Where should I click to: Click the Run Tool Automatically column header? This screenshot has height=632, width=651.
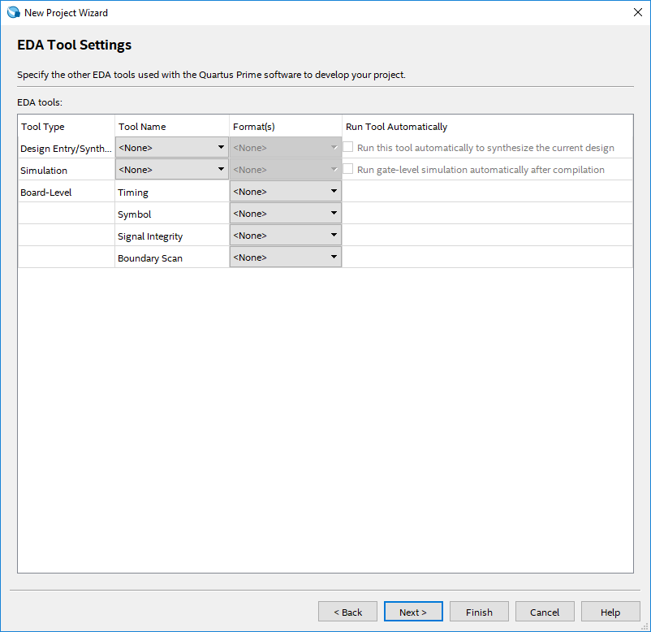pos(487,126)
